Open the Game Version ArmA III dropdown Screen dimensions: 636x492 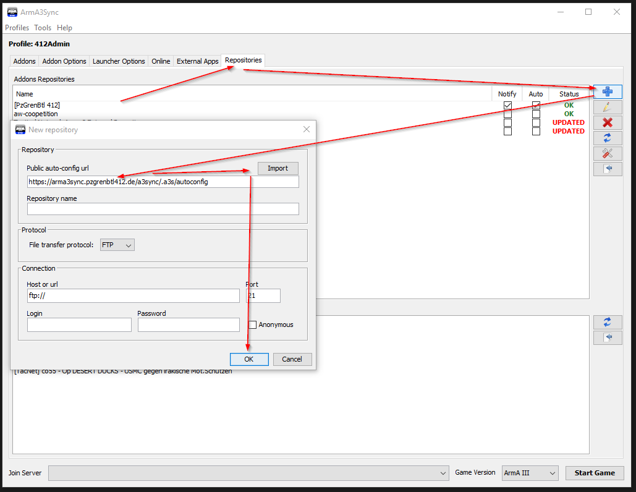click(x=530, y=473)
